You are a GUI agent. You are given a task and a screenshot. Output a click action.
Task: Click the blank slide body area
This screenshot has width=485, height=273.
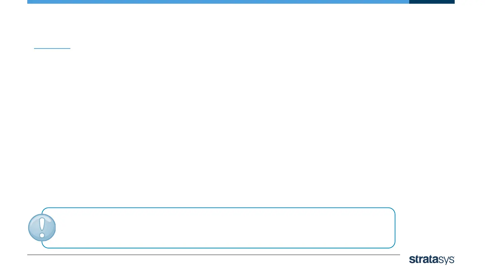point(216,128)
